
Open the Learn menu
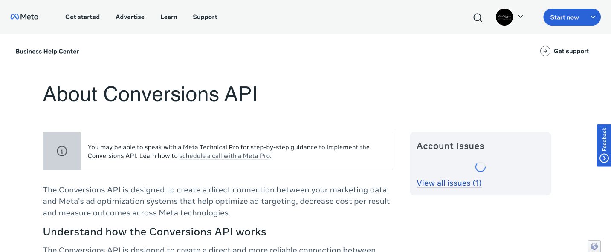point(169,17)
